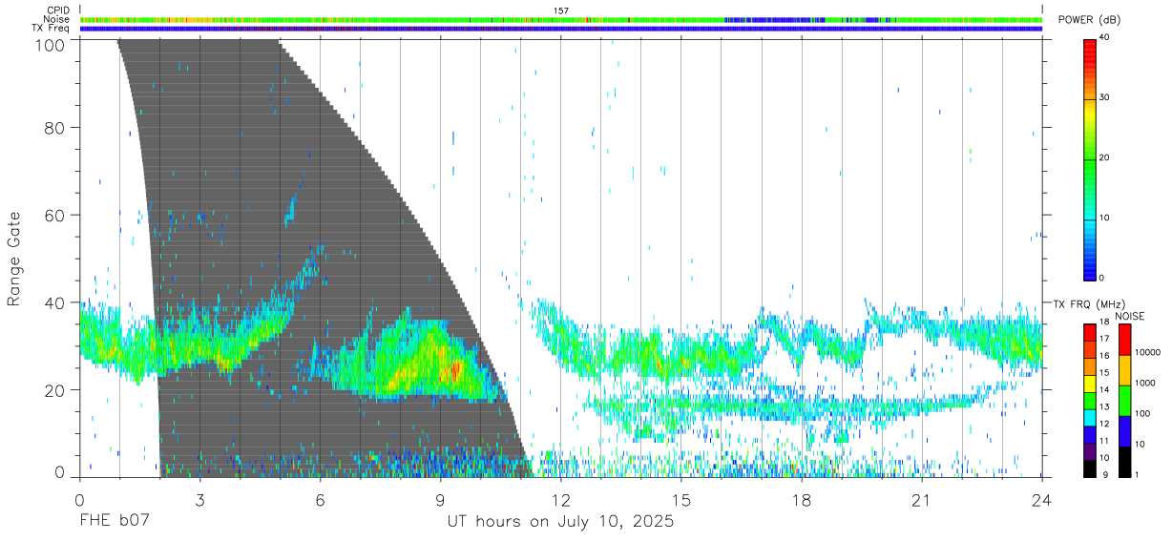
Task: Click the NOISE colorbar
Action: pyautogui.click(x=1124, y=401)
